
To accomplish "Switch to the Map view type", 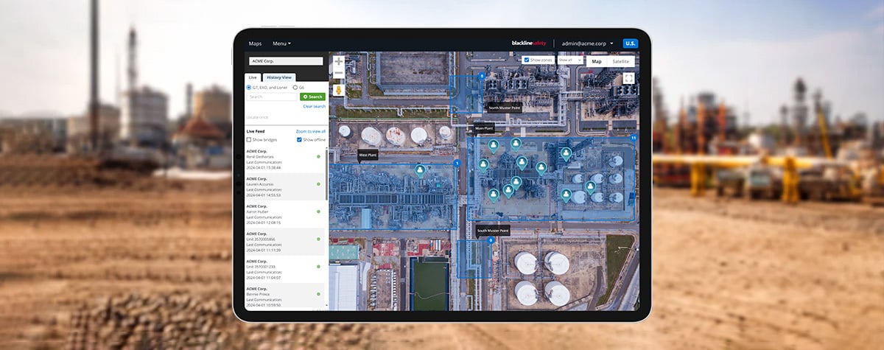I will point(597,61).
